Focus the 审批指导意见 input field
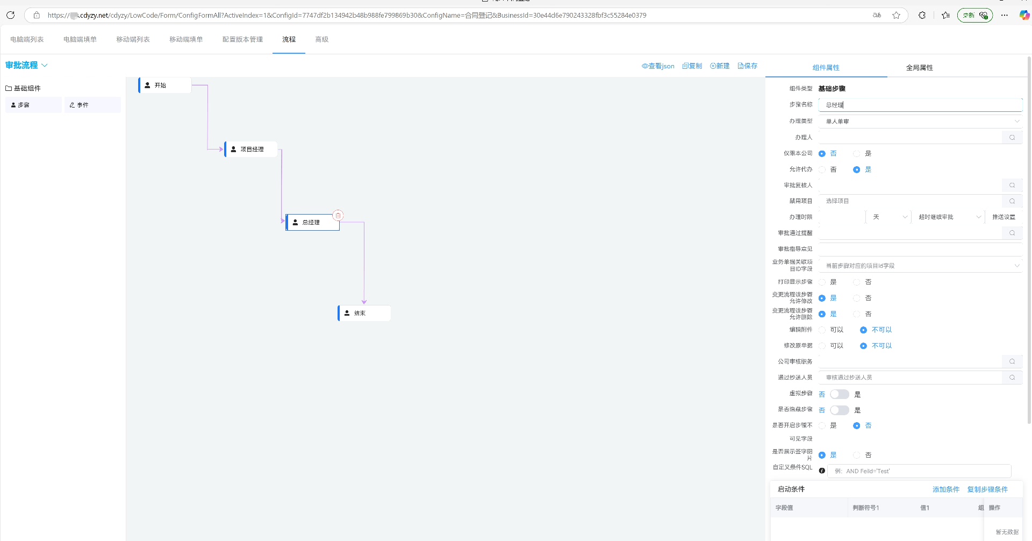Screen dimensions: 1032x541 click(x=920, y=249)
